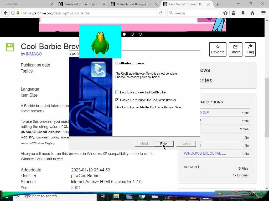Switch to the Mario Tennis Browser tab

[x=134, y=4]
